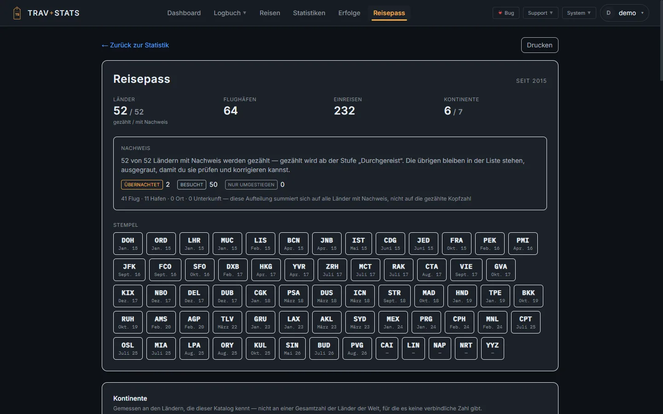Click the BKK stamp
This screenshot has width=663, height=414.
point(529,296)
